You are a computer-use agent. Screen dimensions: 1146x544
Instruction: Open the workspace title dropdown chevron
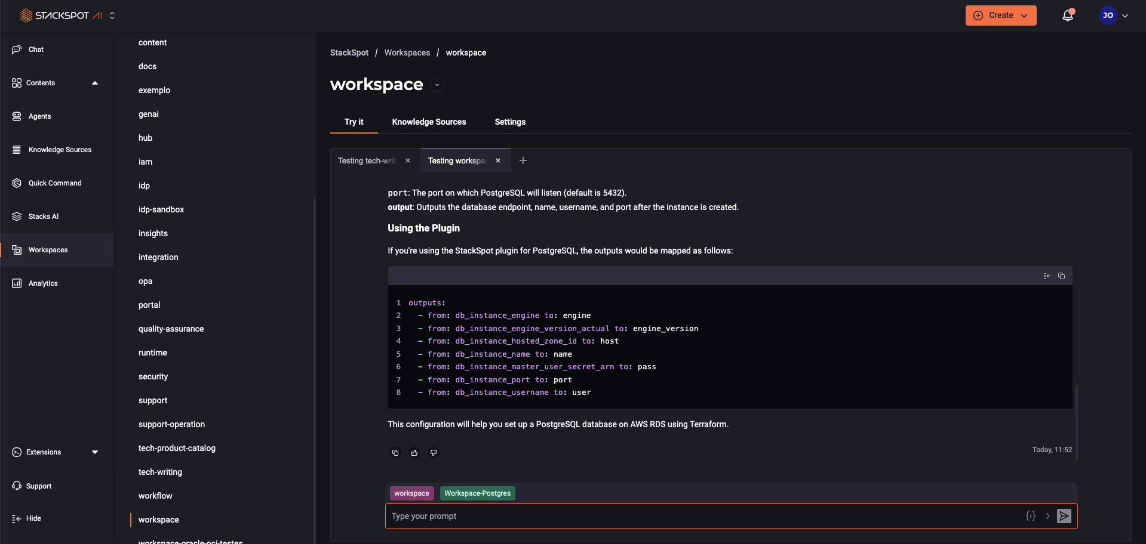(437, 85)
